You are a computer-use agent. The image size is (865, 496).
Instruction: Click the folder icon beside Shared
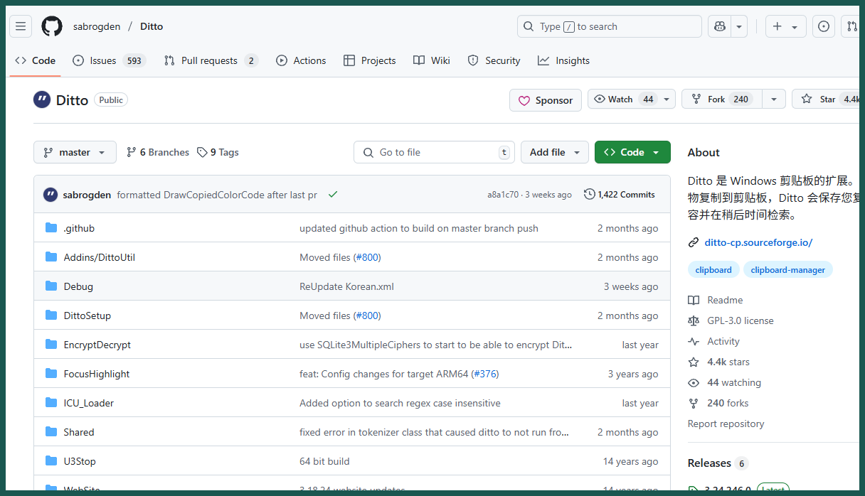point(51,431)
